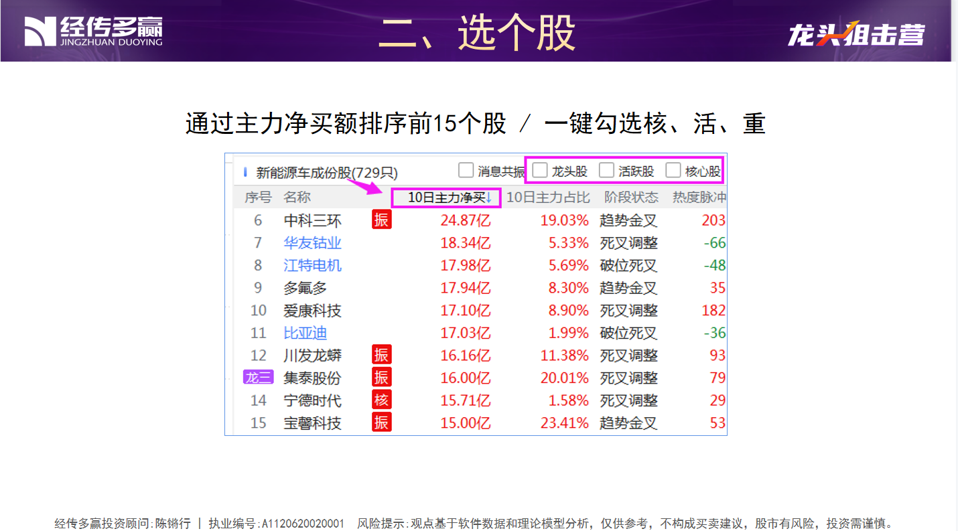Tick the 活跃股 checkbox
This screenshot has width=958, height=531.
[x=606, y=170]
